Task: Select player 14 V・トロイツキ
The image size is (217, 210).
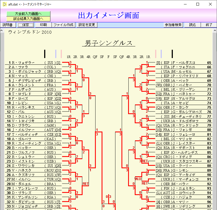Action: pos(33,121)
